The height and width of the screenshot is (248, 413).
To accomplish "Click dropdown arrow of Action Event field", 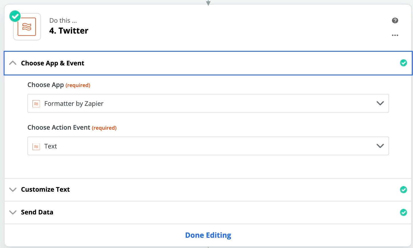I will coord(380,146).
